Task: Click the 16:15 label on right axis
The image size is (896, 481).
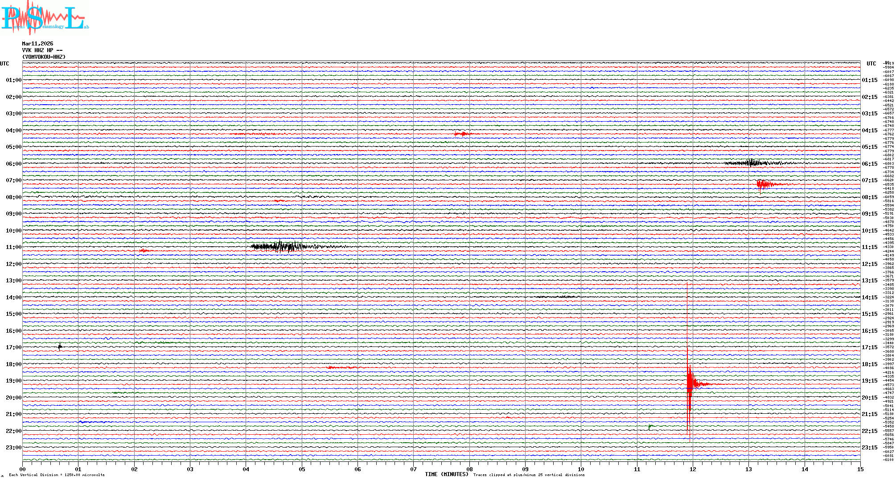Action: 869,331
